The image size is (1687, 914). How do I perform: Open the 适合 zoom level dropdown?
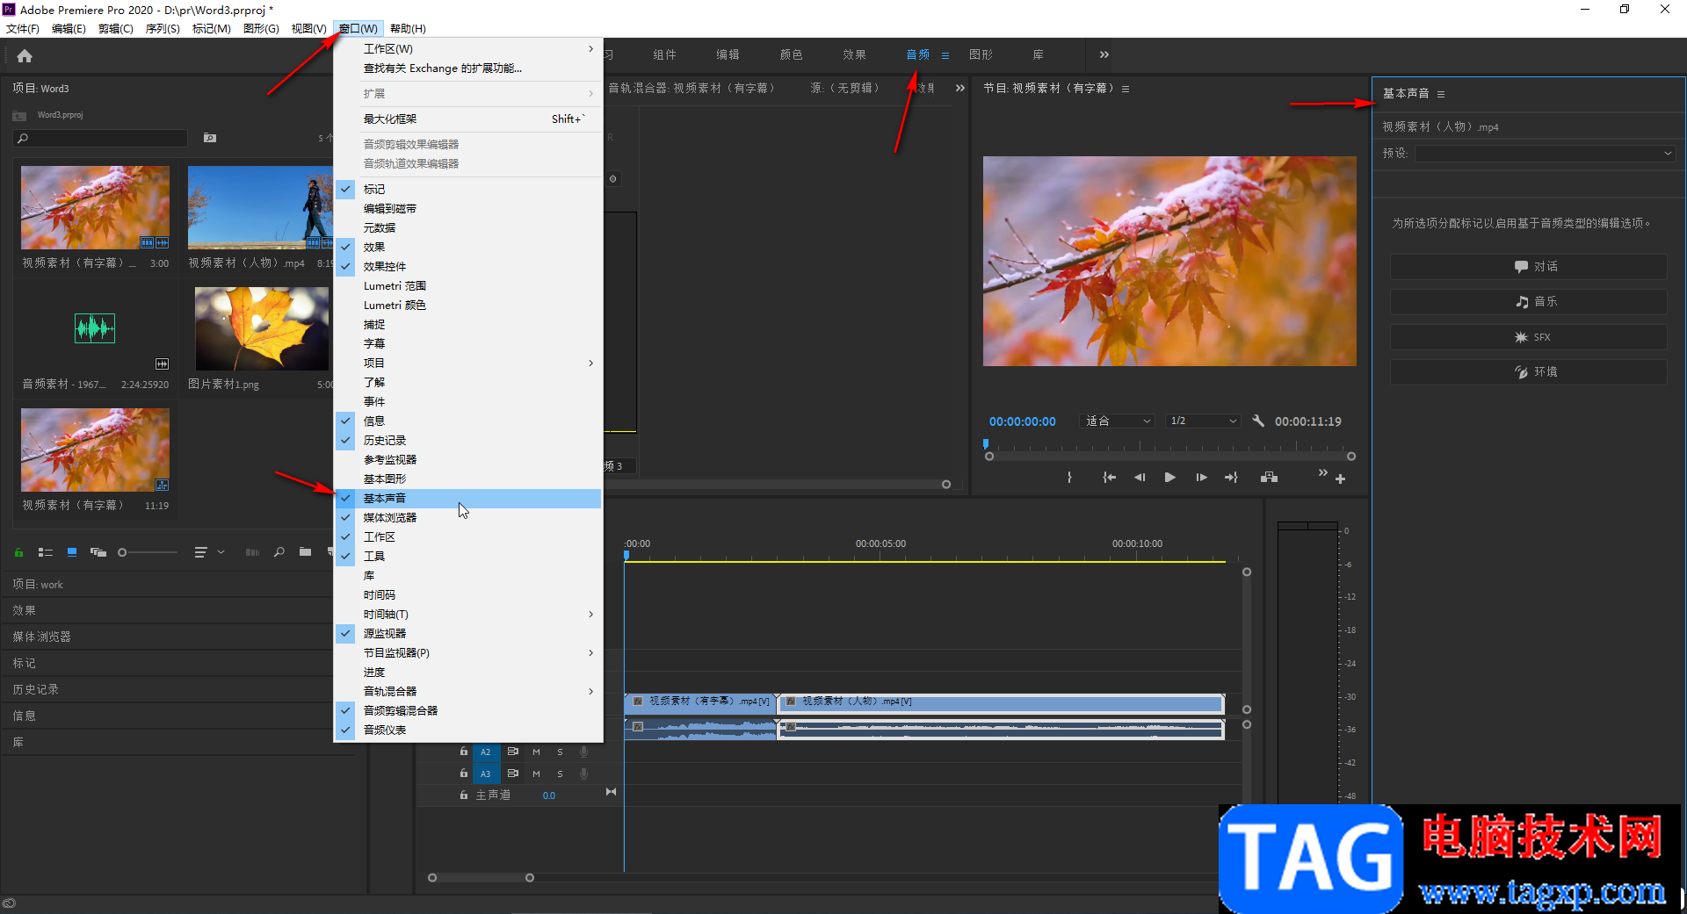coord(1116,421)
